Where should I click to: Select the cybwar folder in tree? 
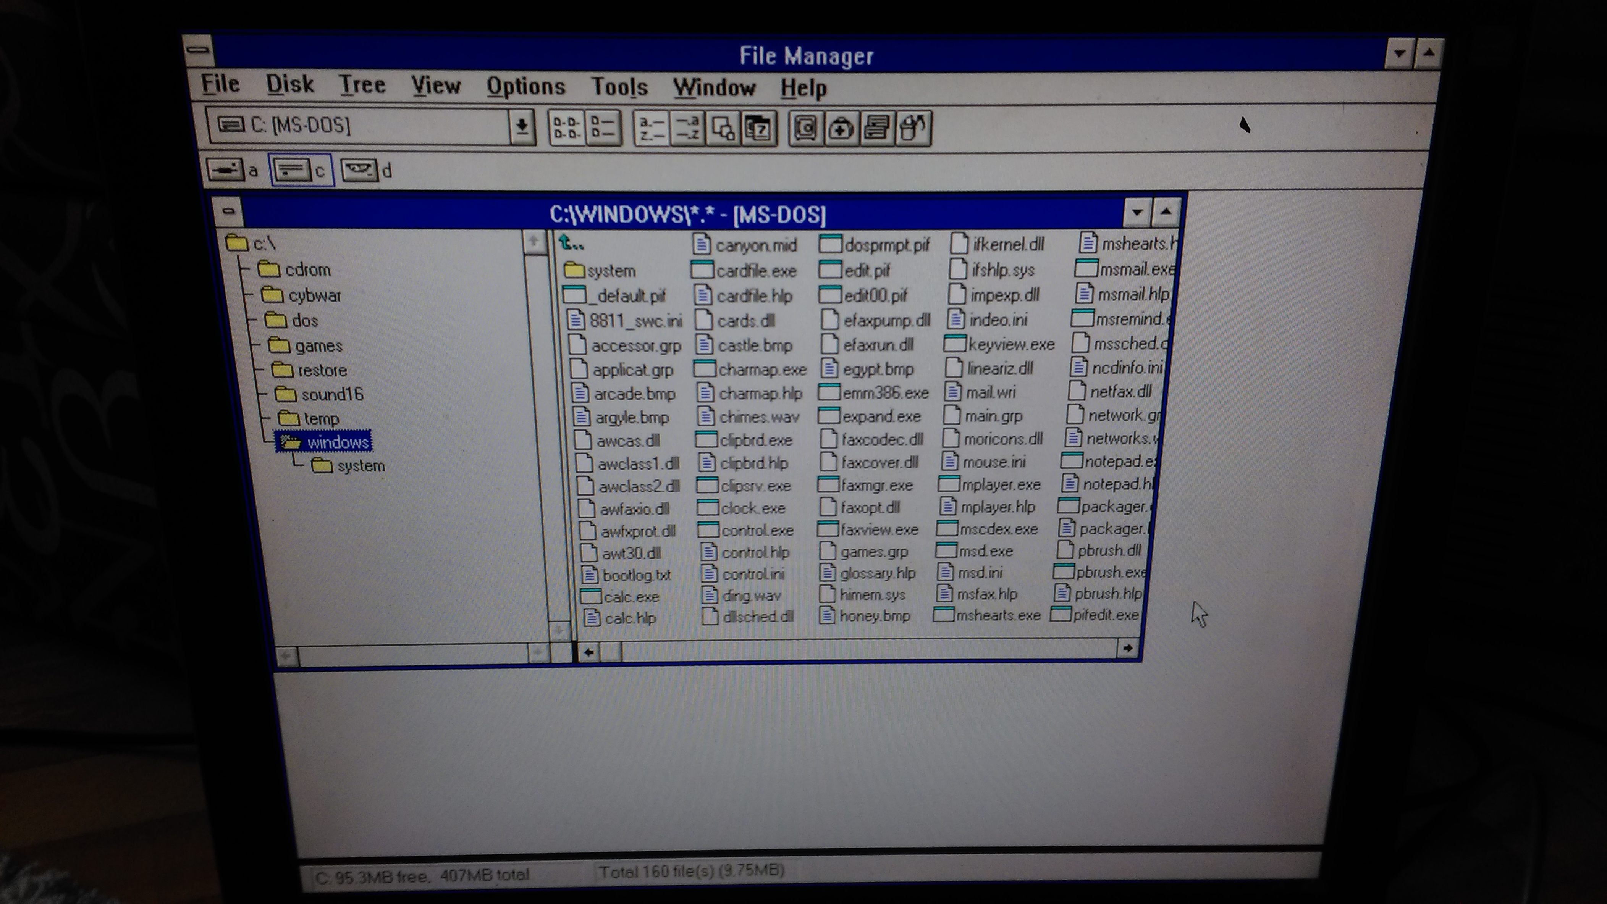301,294
